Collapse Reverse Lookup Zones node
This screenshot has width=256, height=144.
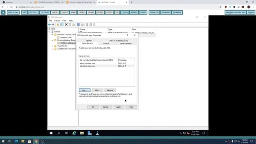pyautogui.click(x=52, y=40)
